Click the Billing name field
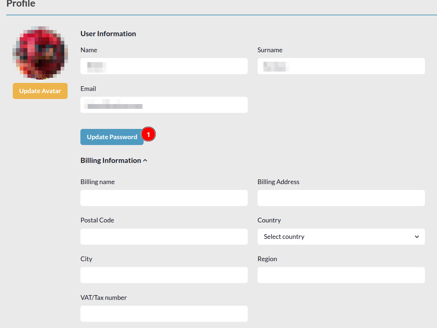 pyautogui.click(x=164, y=198)
